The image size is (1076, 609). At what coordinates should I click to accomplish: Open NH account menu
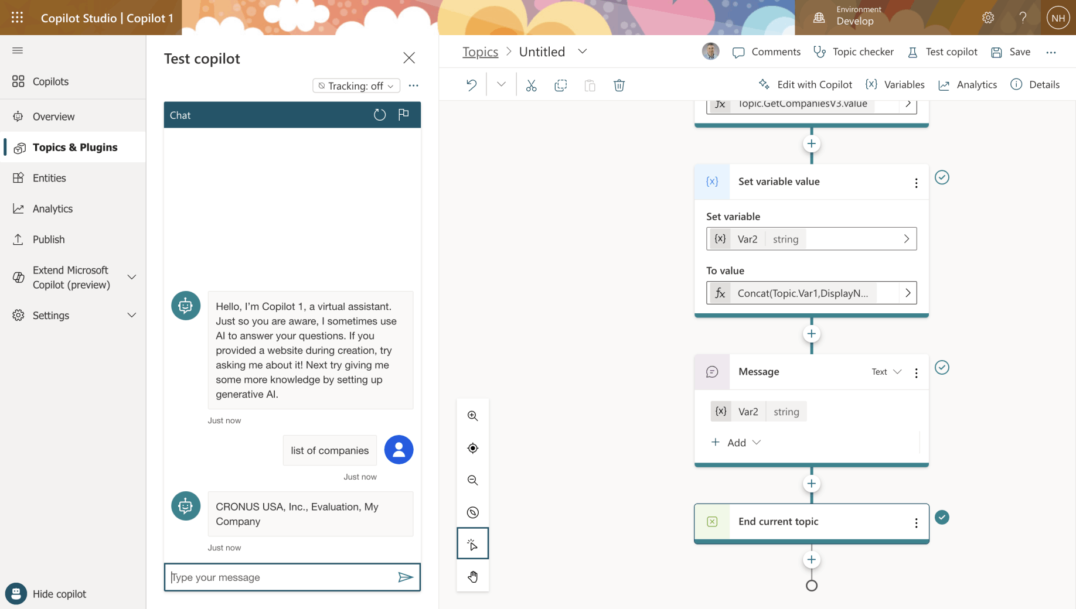pyautogui.click(x=1058, y=18)
